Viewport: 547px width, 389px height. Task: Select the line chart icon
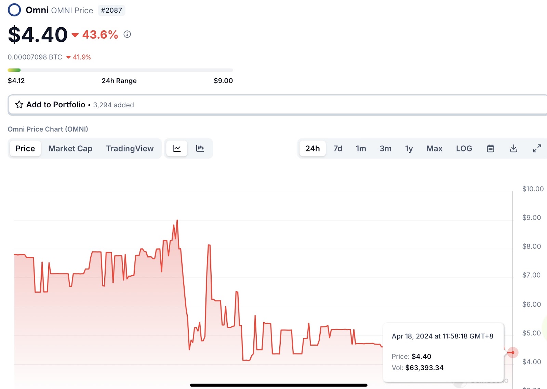176,148
